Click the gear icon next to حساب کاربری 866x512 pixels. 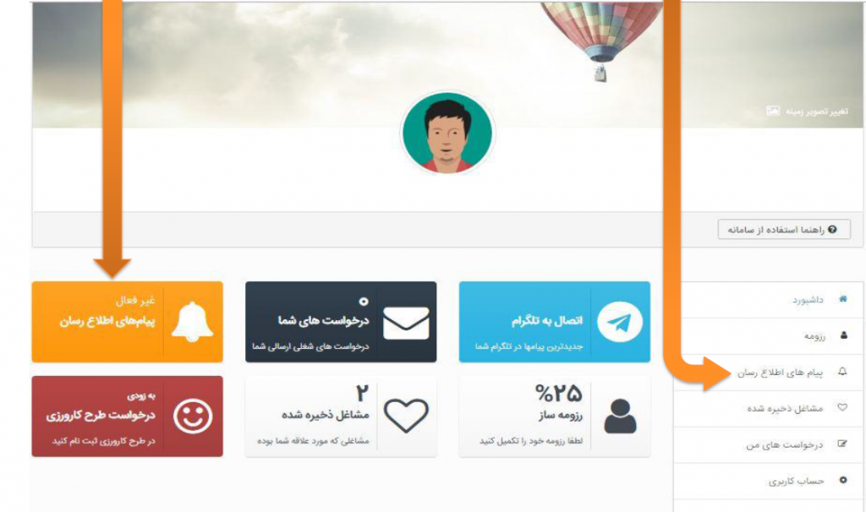click(x=843, y=480)
